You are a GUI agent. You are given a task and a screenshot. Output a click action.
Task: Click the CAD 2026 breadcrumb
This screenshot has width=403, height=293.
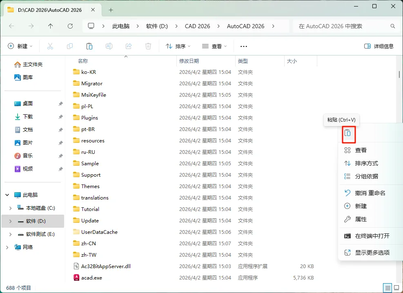[x=197, y=26]
